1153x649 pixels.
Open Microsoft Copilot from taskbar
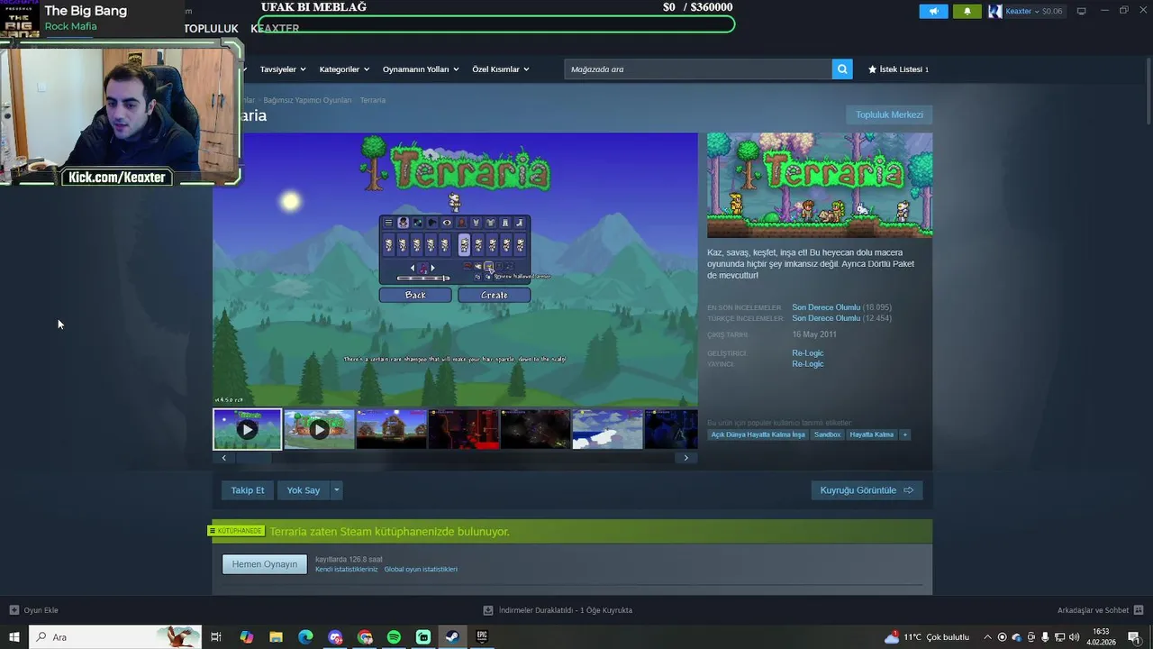coord(247,637)
